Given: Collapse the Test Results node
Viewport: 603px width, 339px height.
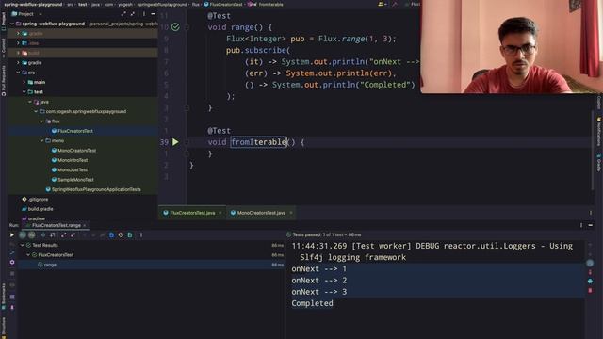Looking at the screenshot, I should tap(23, 245).
